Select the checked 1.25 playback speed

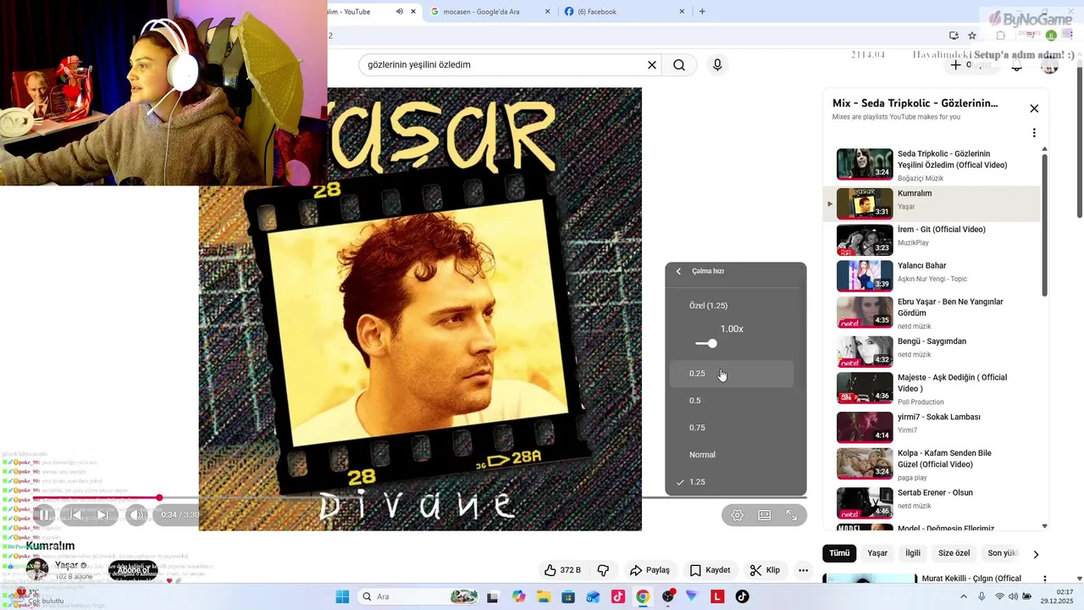[x=732, y=482]
